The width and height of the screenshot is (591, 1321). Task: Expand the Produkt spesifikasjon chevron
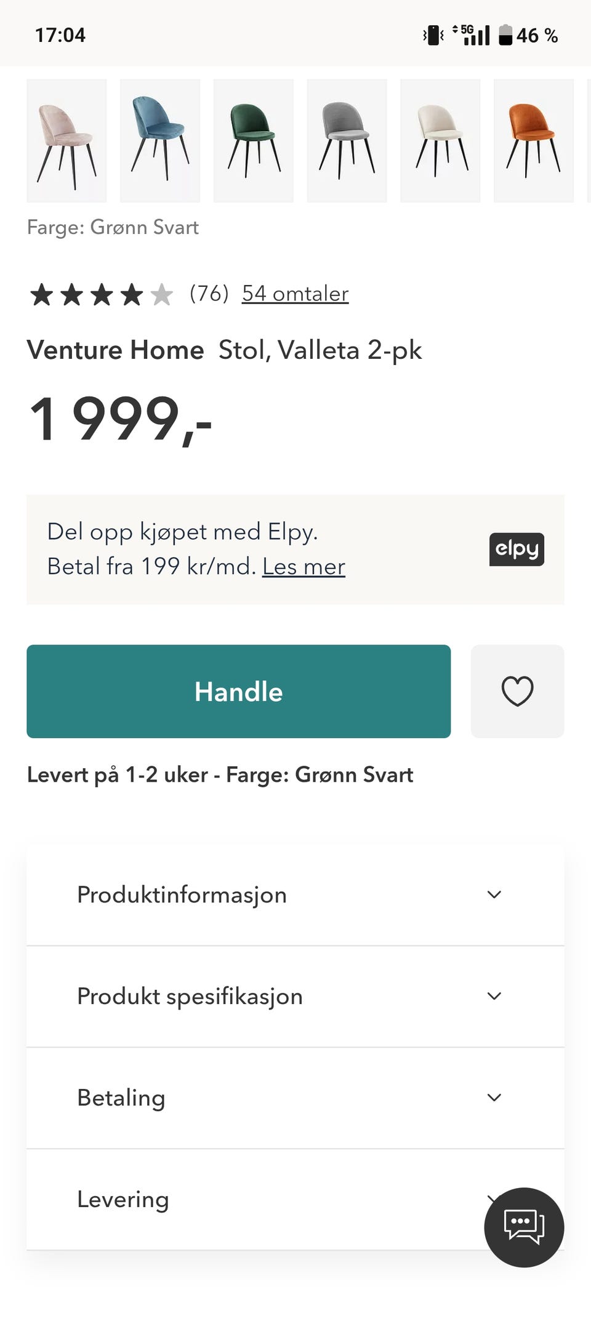coord(494,996)
